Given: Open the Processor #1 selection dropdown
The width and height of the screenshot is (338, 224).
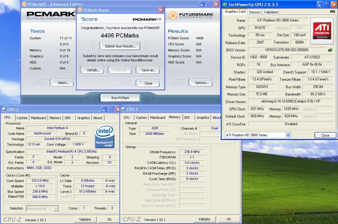Looking at the screenshot, I should coord(56,209).
